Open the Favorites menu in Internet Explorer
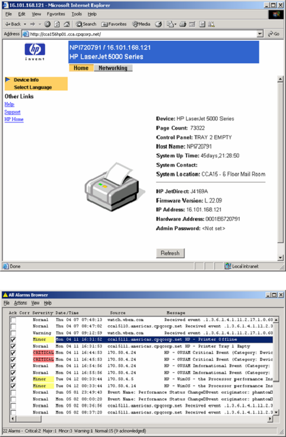286x437 pixels. pos(56,14)
